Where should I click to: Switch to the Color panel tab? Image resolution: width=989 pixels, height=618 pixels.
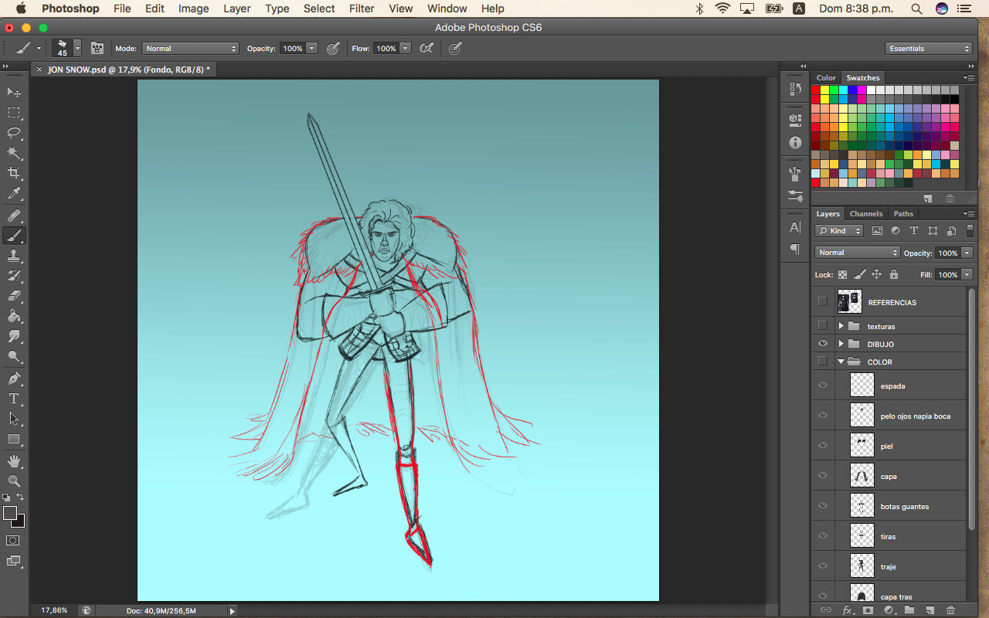826,78
